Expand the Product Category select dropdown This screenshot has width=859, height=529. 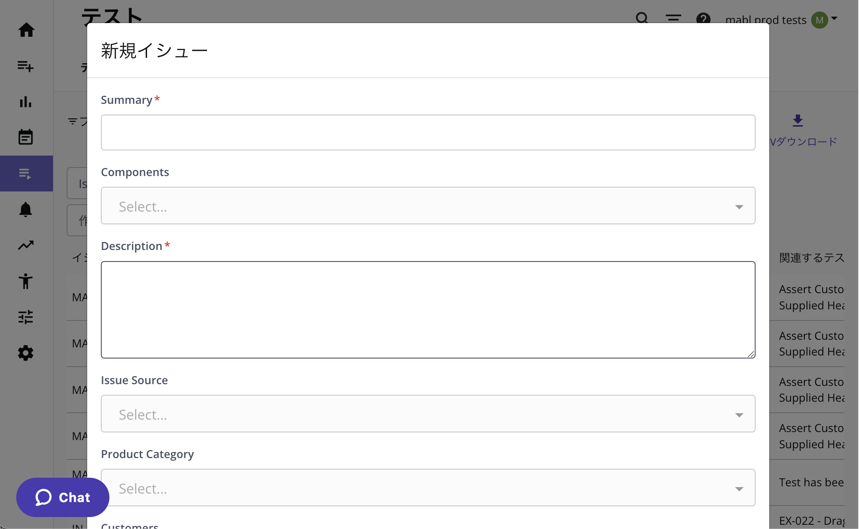(x=428, y=488)
